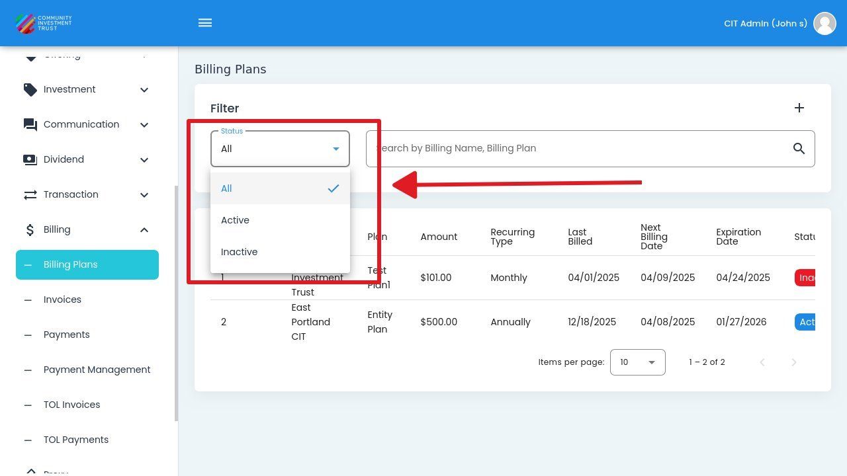Click the search magnifier icon
Viewport: 847px width, 476px height.
[799, 149]
